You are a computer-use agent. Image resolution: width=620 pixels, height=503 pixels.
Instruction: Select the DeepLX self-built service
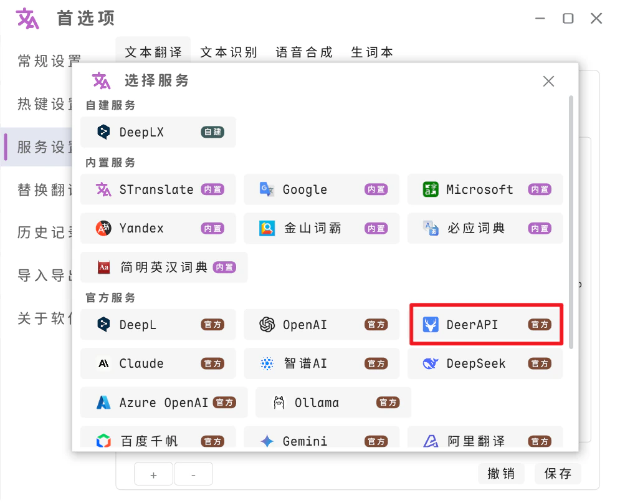pyautogui.click(x=158, y=132)
